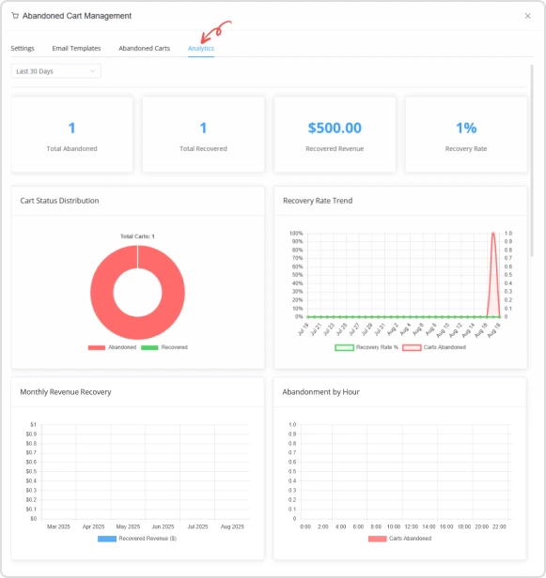Toggle the Recovery Rate % legend item
This screenshot has height=578, width=546.
[367, 347]
